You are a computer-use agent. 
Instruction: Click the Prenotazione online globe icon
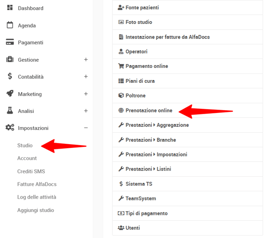tap(121, 110)
